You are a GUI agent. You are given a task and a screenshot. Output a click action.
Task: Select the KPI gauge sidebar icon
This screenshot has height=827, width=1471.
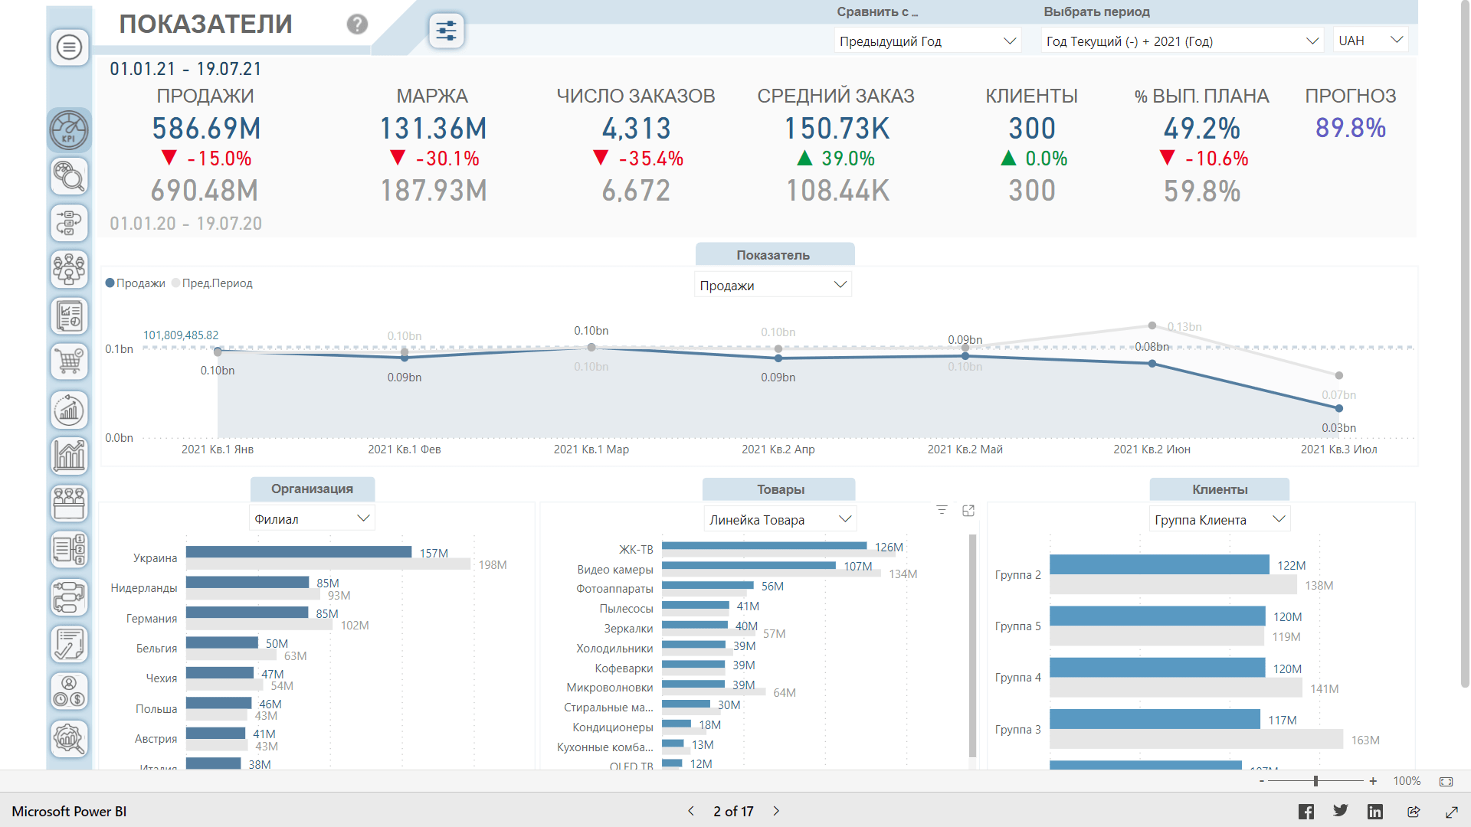pyautogui.click(x=69, y=129)
